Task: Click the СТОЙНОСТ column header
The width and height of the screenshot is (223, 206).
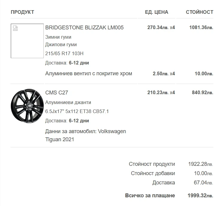Action: click(199, 12)
